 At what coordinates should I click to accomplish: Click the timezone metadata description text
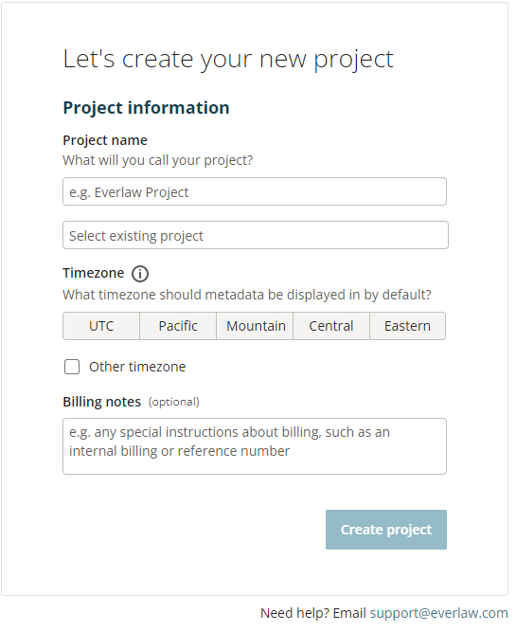click(247, 295)
